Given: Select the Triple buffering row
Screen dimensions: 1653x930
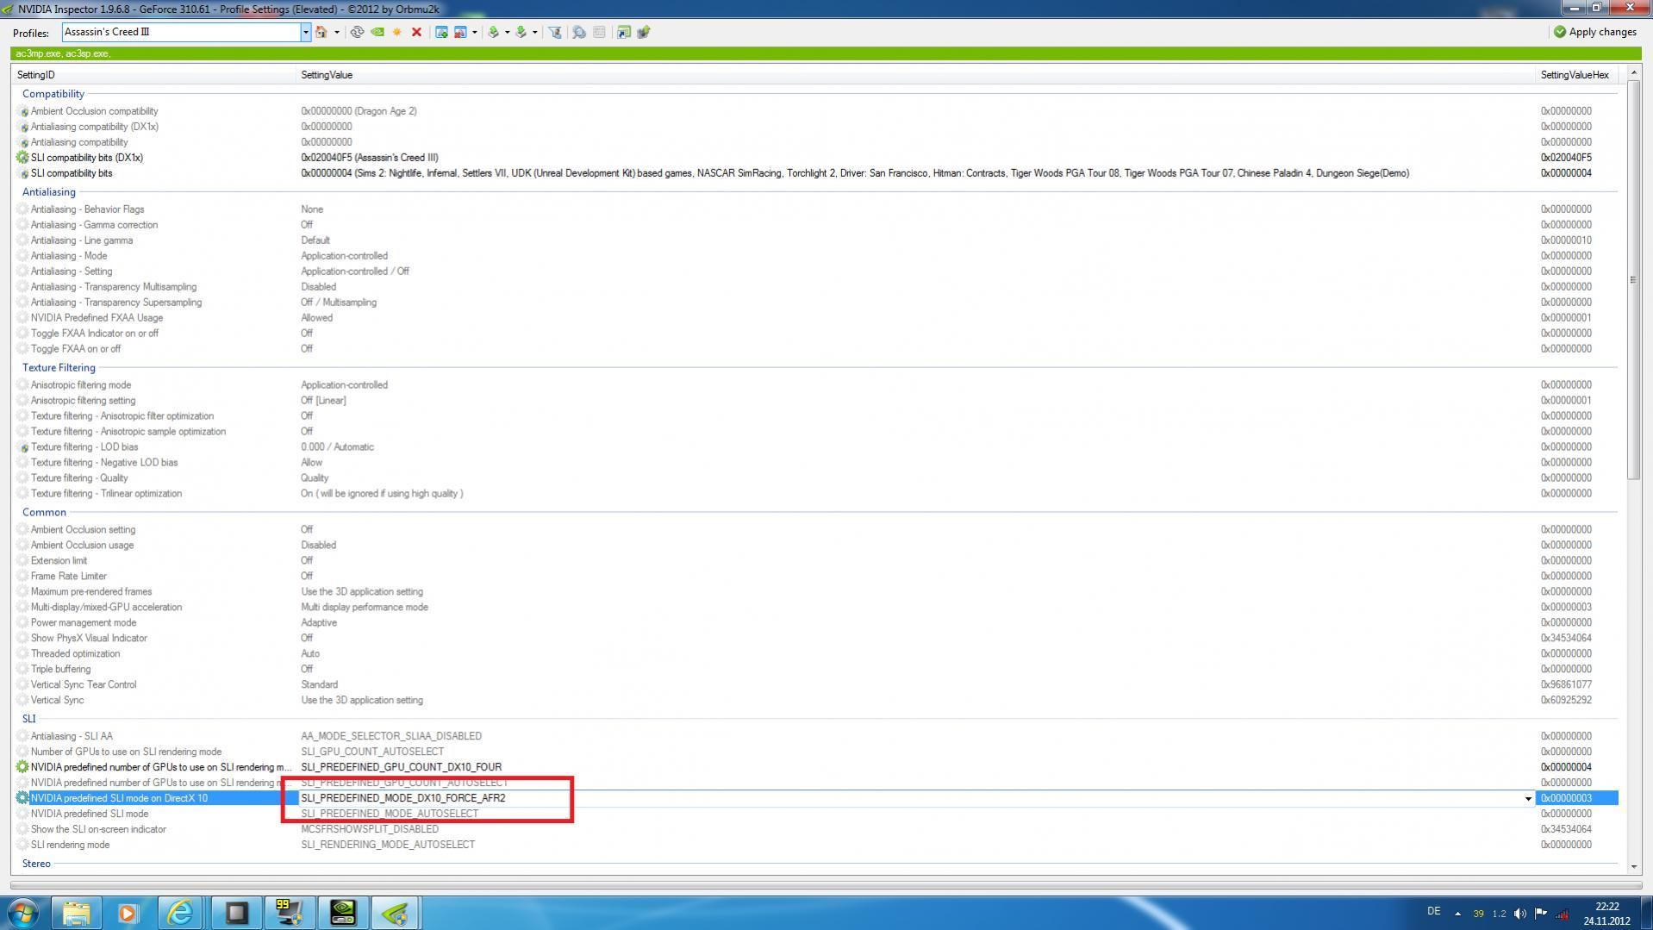Looking at the screenshot, I should point(815,670).
